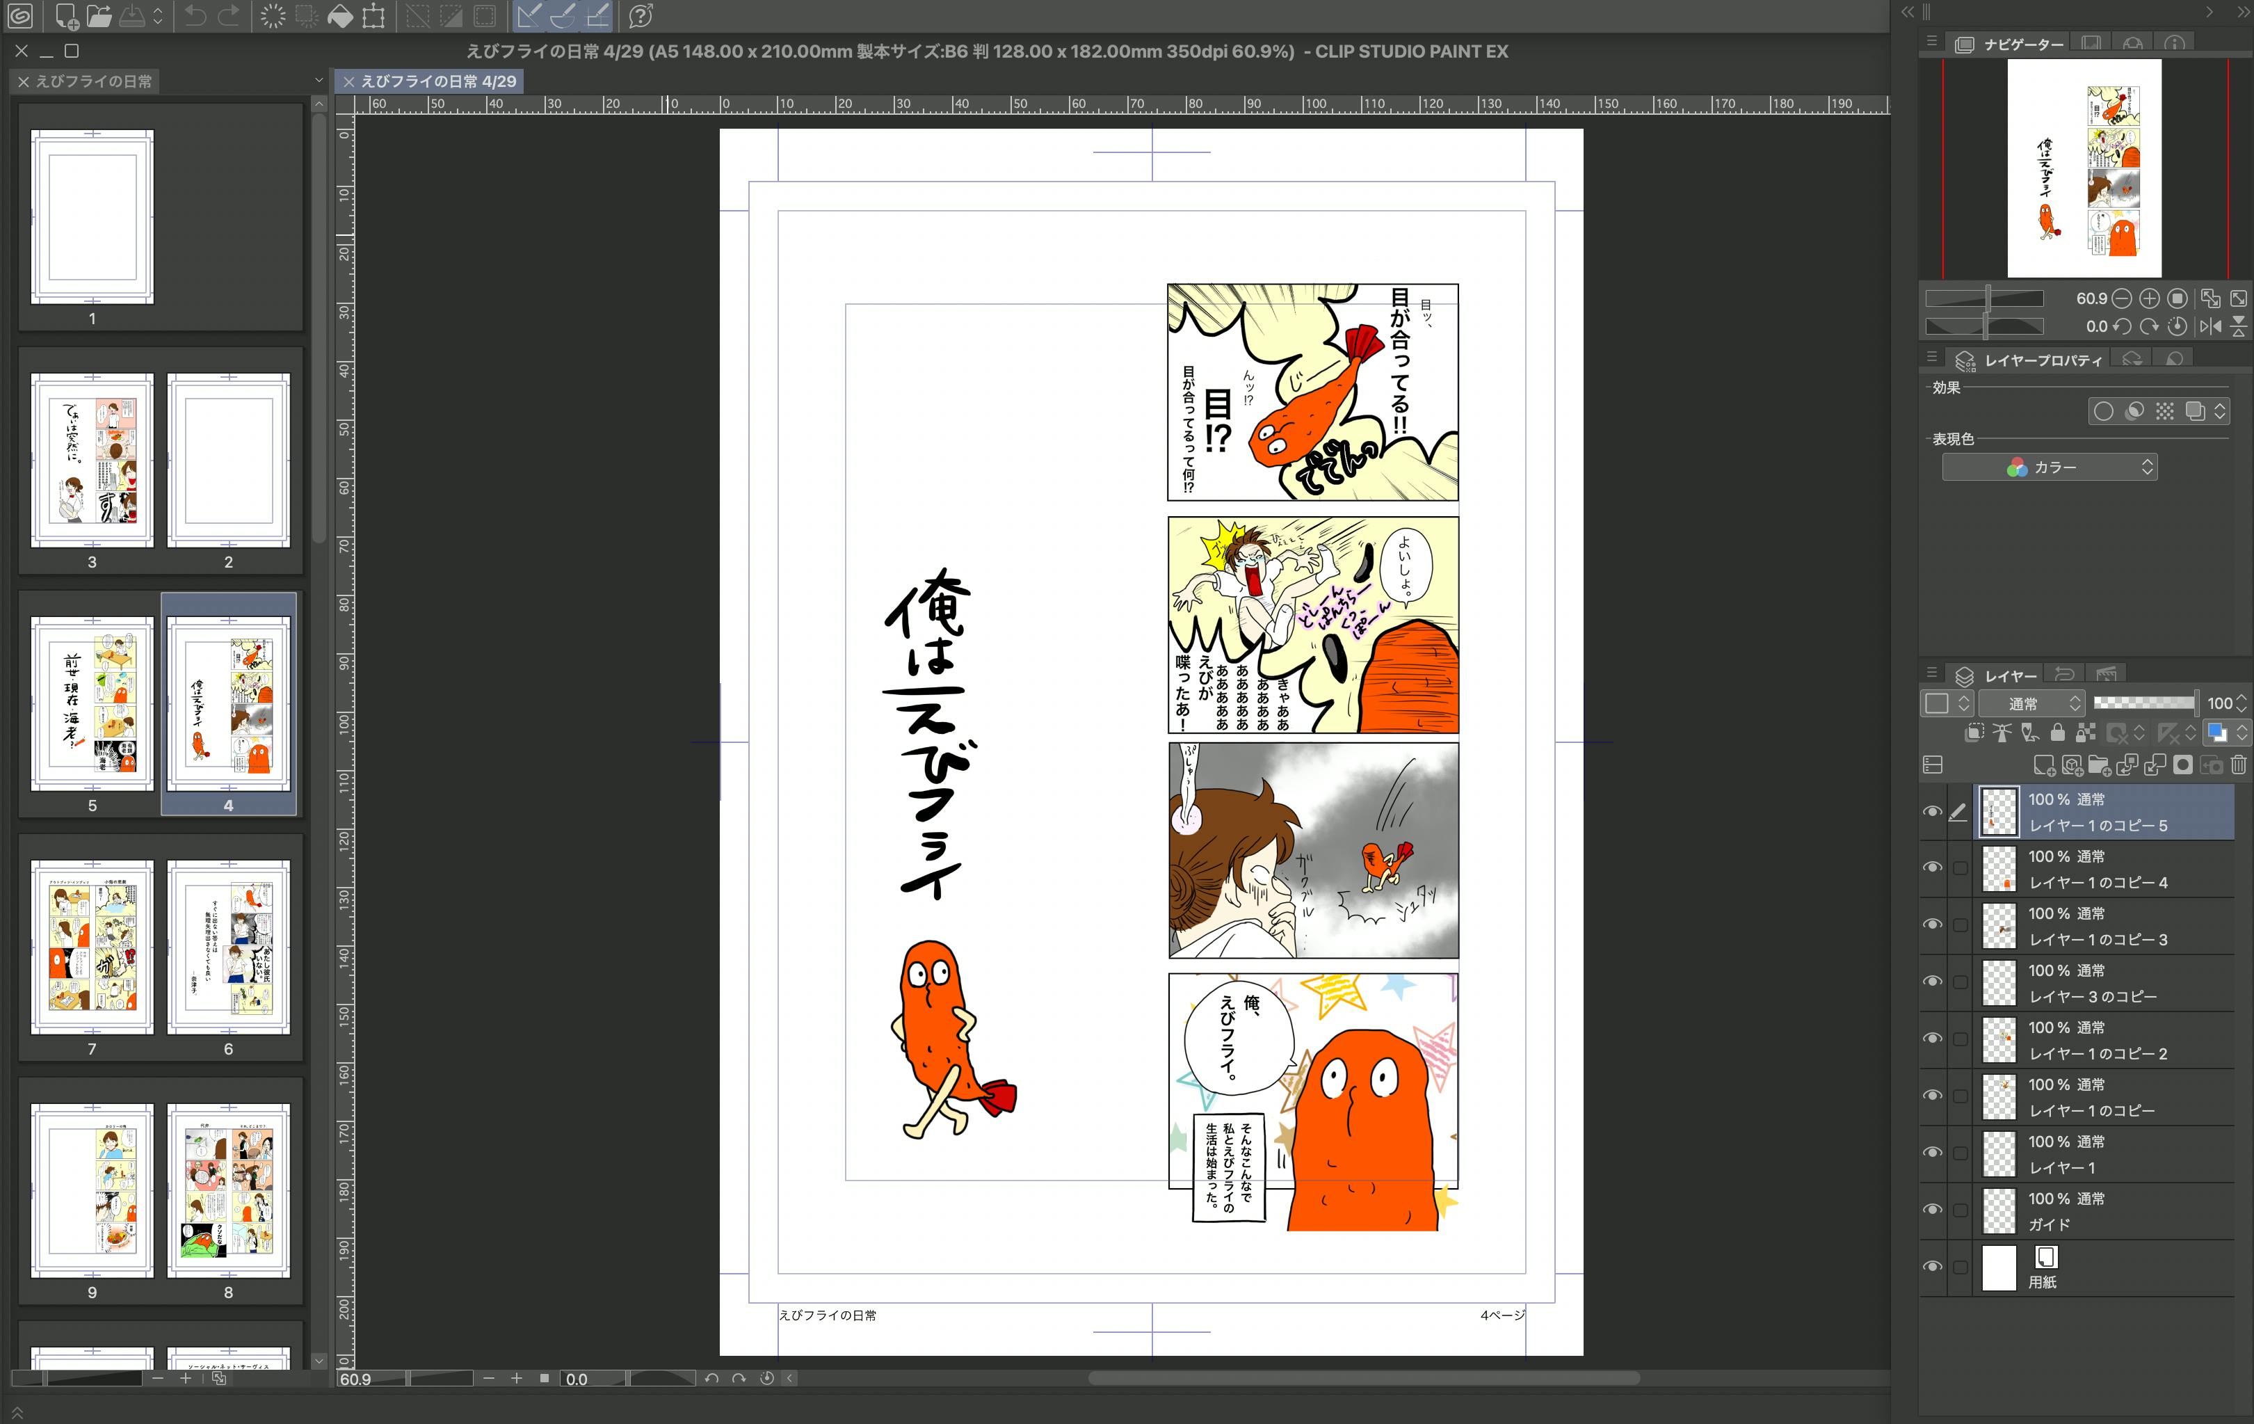Click the fill (paint bucket) icon in the top toolbar

[340, 16]
